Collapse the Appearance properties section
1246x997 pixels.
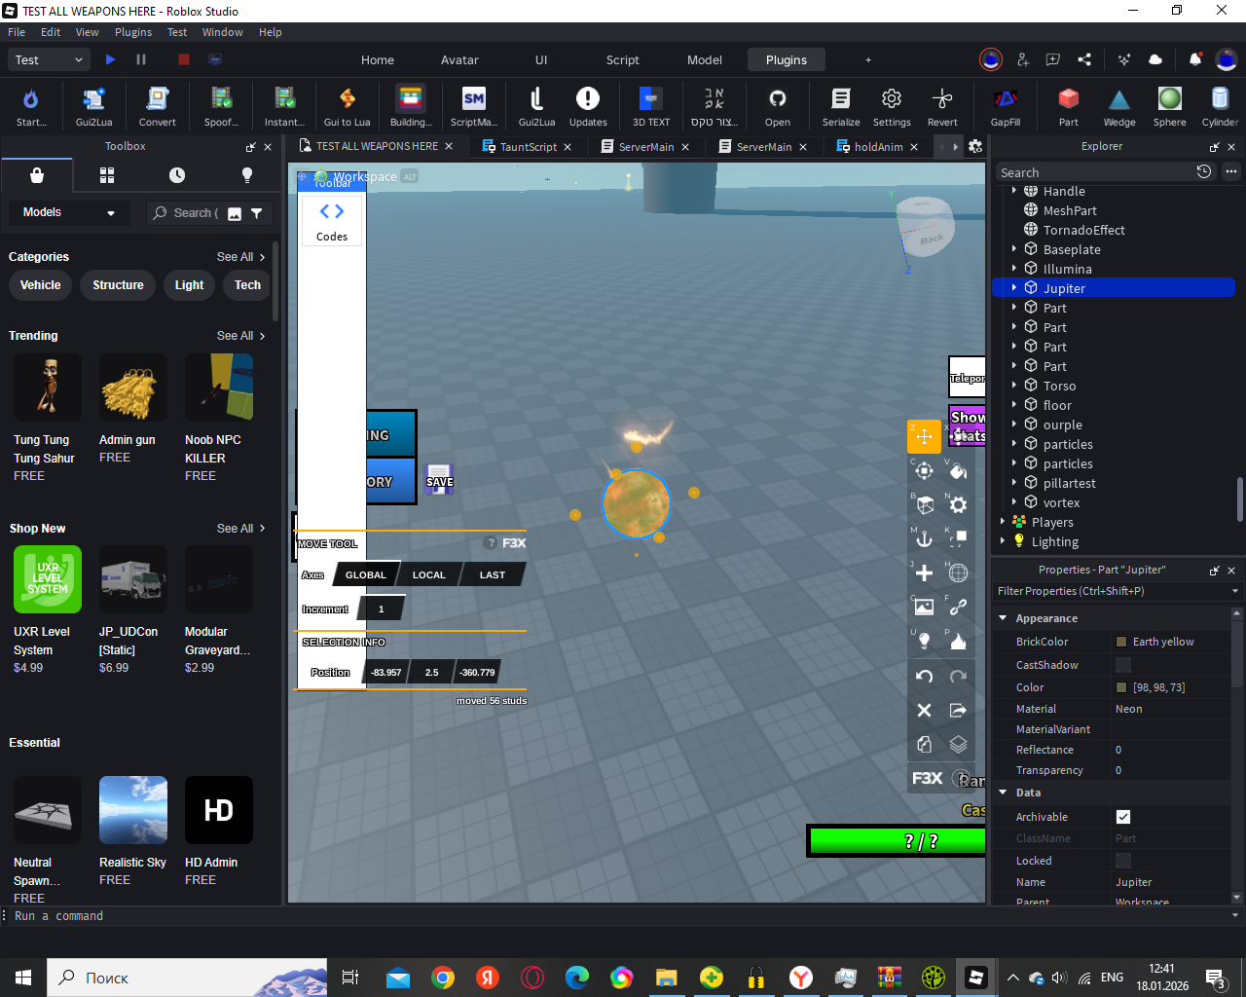pyautogui.click(x=1003, y=617)
